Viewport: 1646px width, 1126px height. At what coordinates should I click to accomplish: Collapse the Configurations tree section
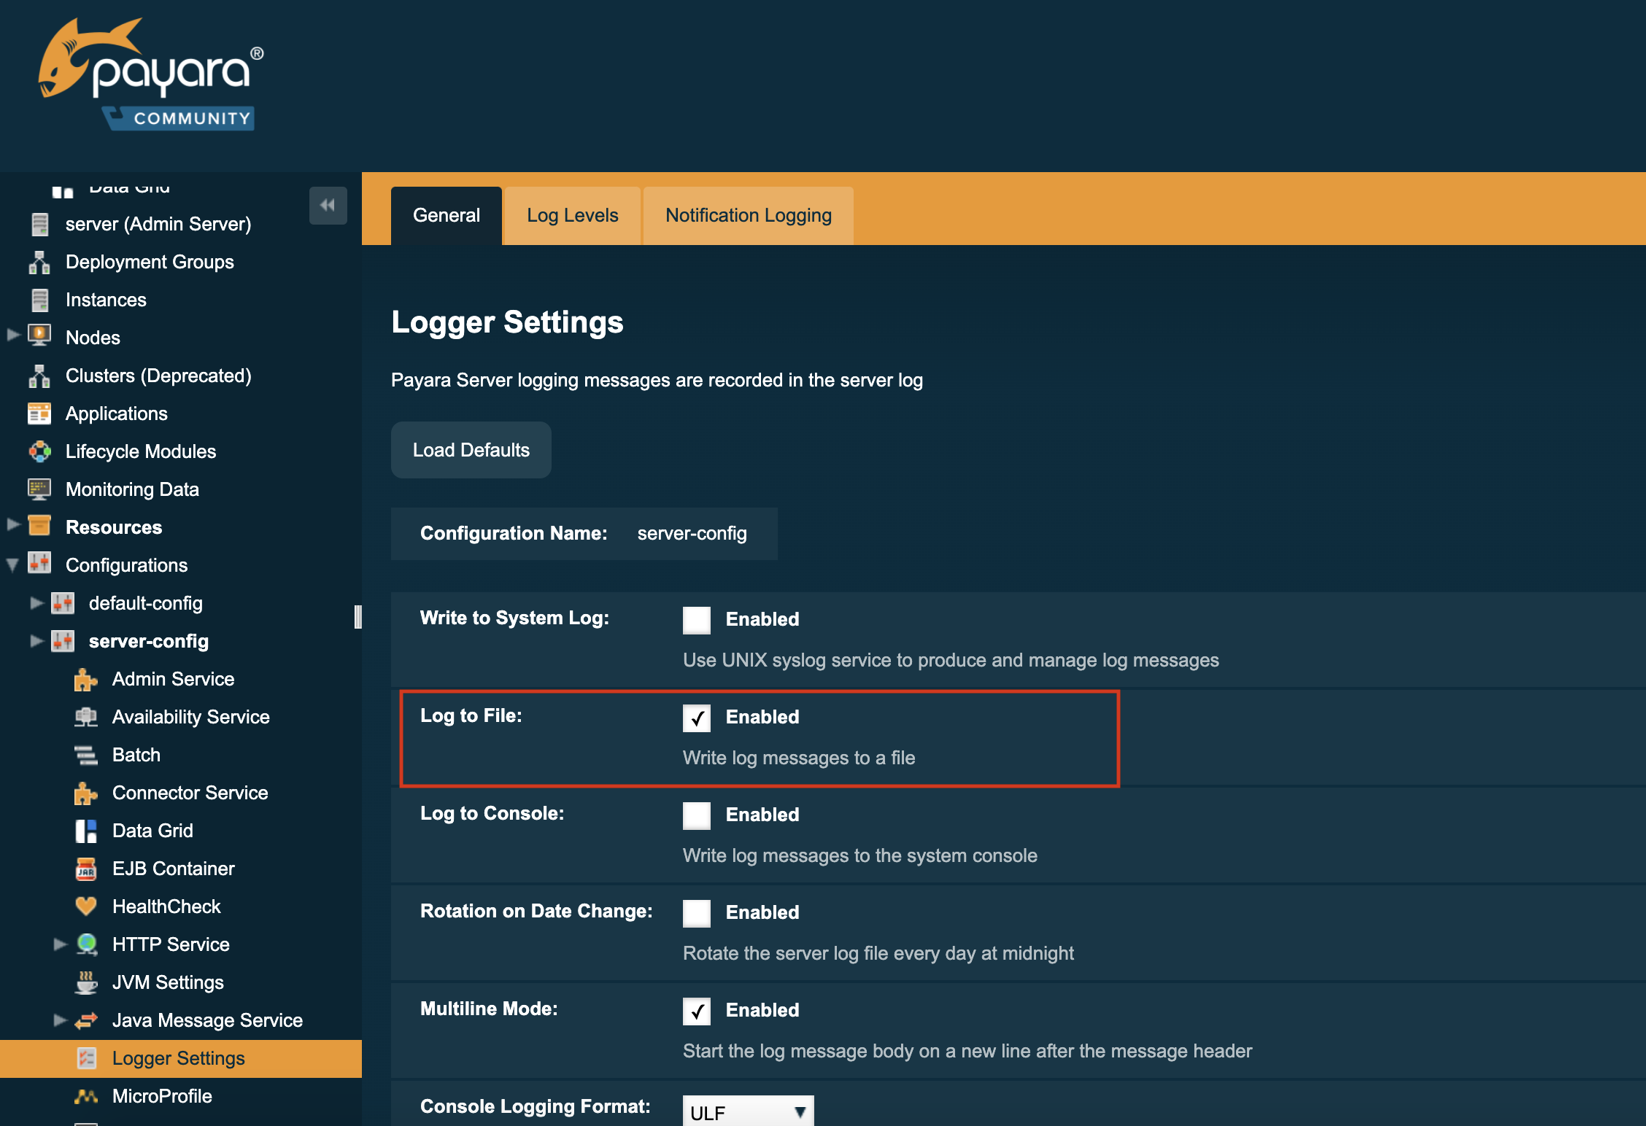[11, 564]
